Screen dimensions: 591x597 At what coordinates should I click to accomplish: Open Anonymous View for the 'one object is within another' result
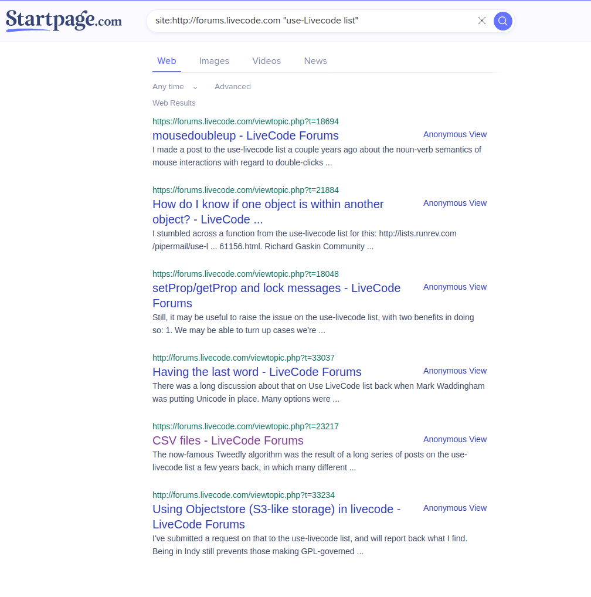455,203
